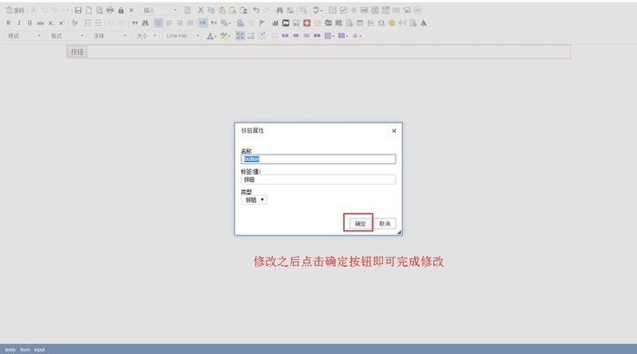Click the Find binoculars icon in top row
This screenshot has height=354, width=637.
[x=279, y=10]
